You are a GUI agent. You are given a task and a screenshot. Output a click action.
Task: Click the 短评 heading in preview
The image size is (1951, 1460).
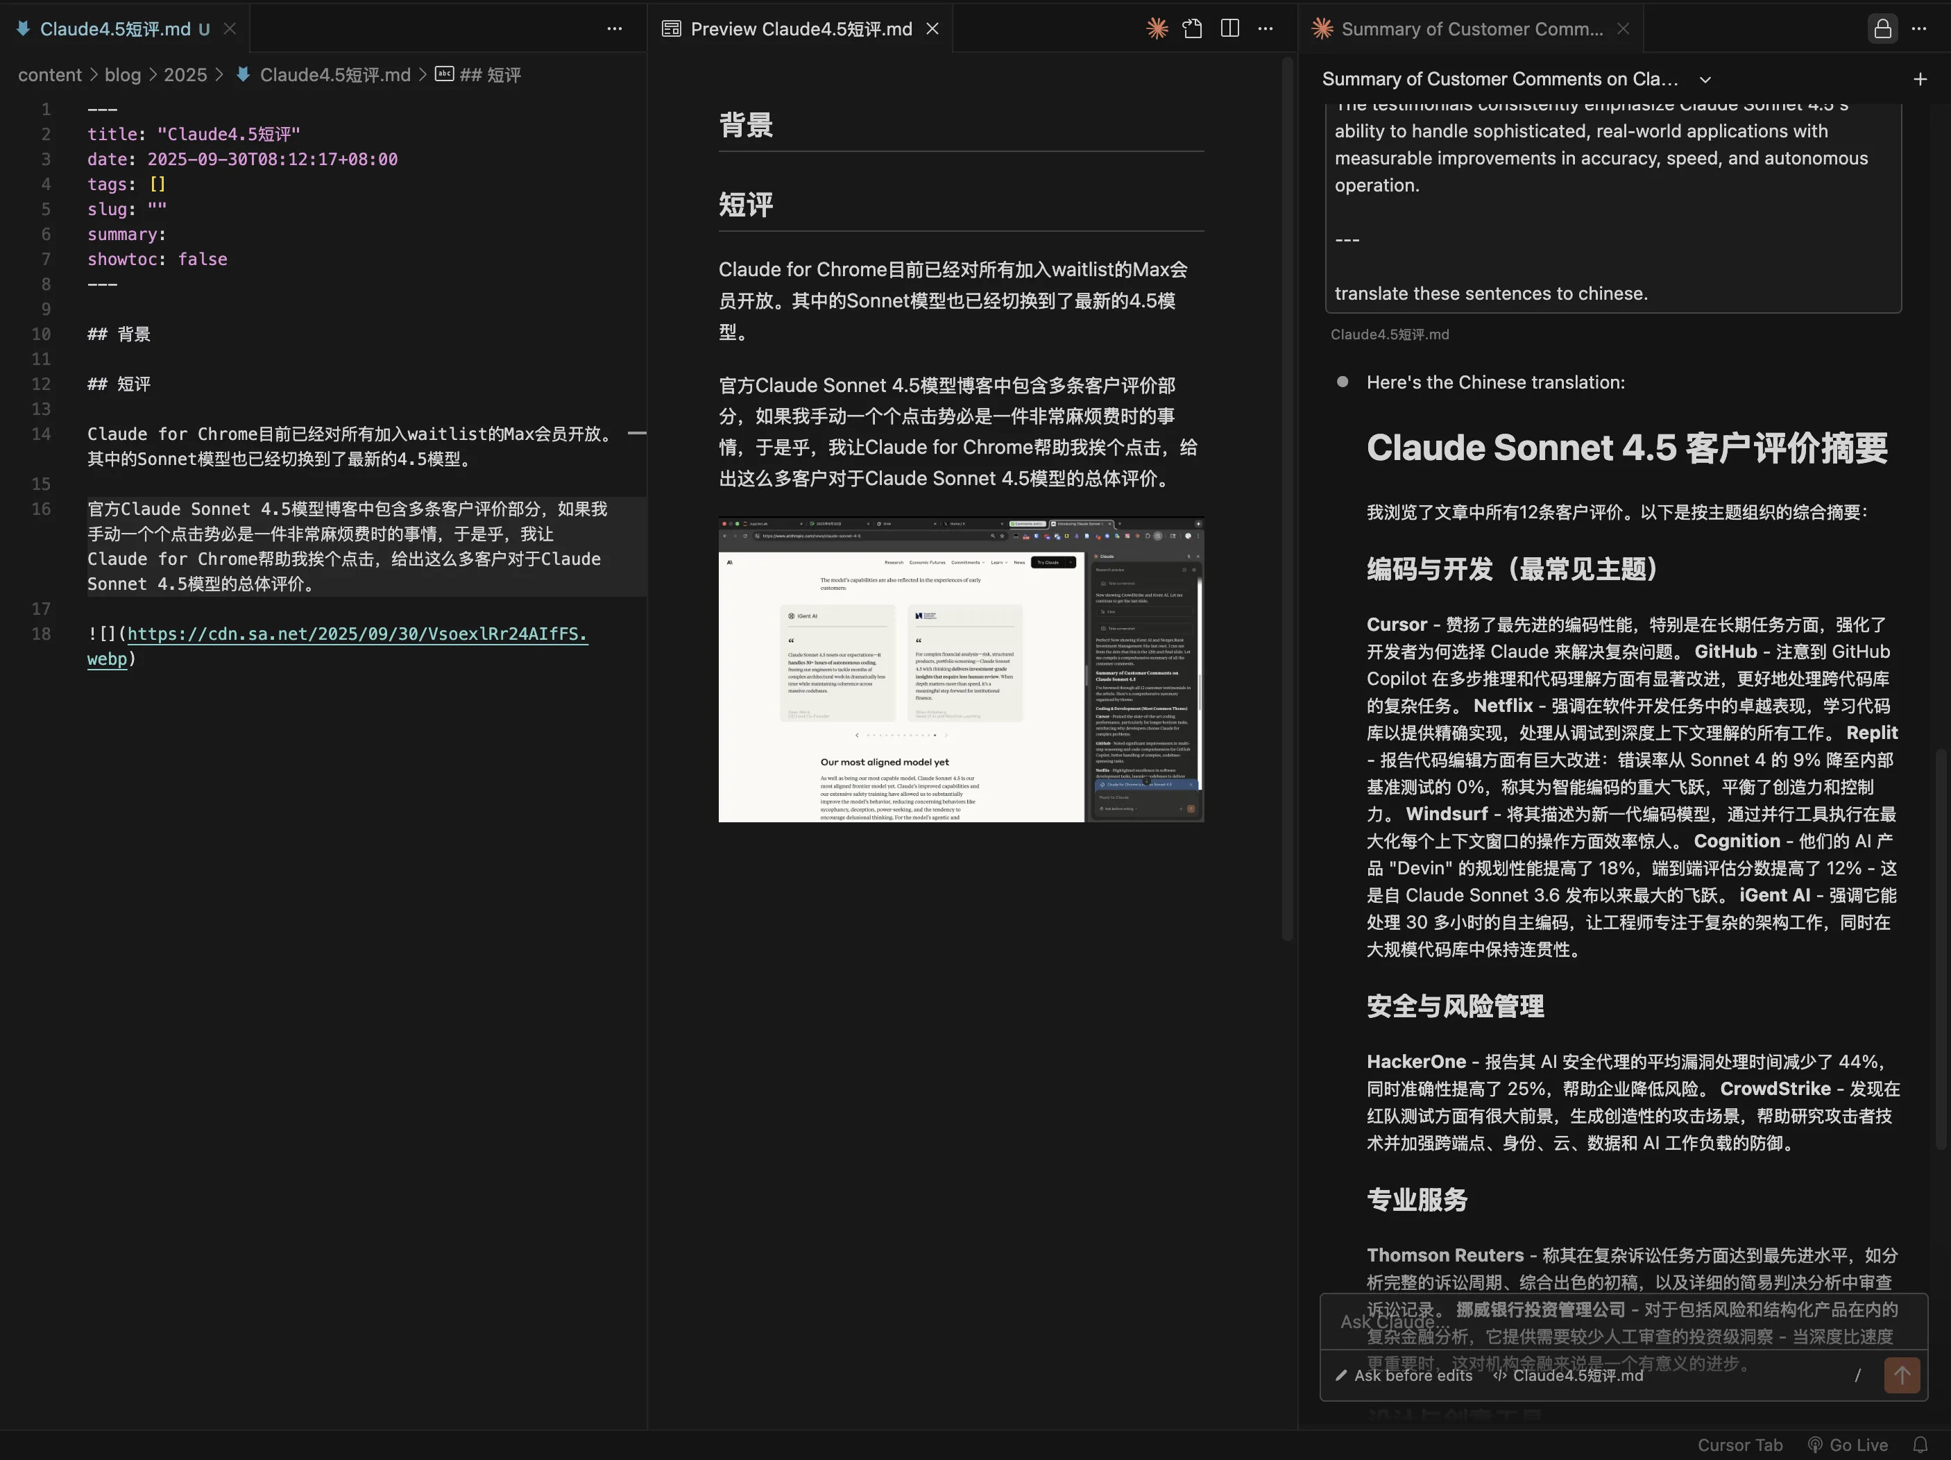(746, 205)
